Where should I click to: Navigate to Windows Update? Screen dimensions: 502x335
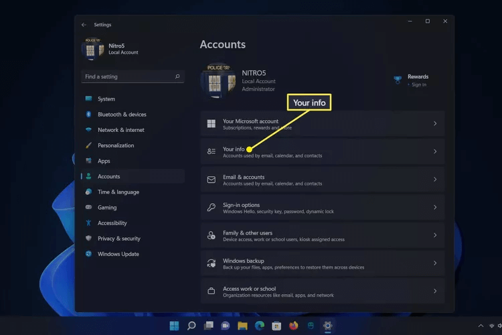coord(133,254)
